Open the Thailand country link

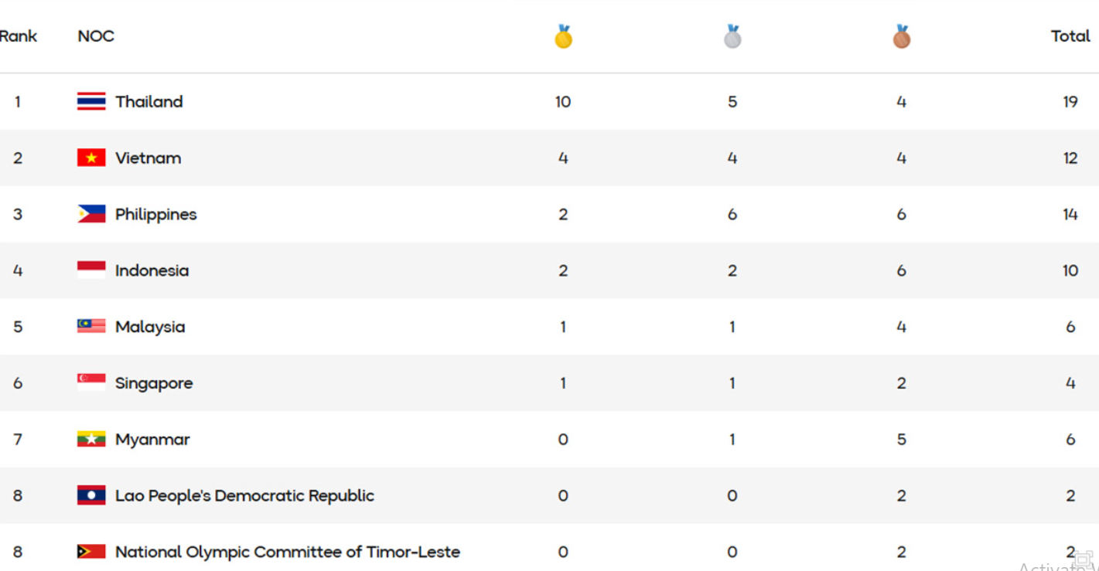[149, 102]
